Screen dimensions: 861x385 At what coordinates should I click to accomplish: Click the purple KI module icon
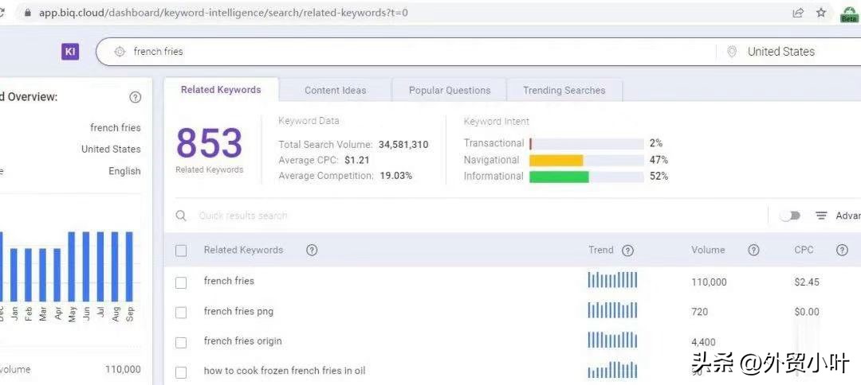pyautogui.click(x=70, y=52)
